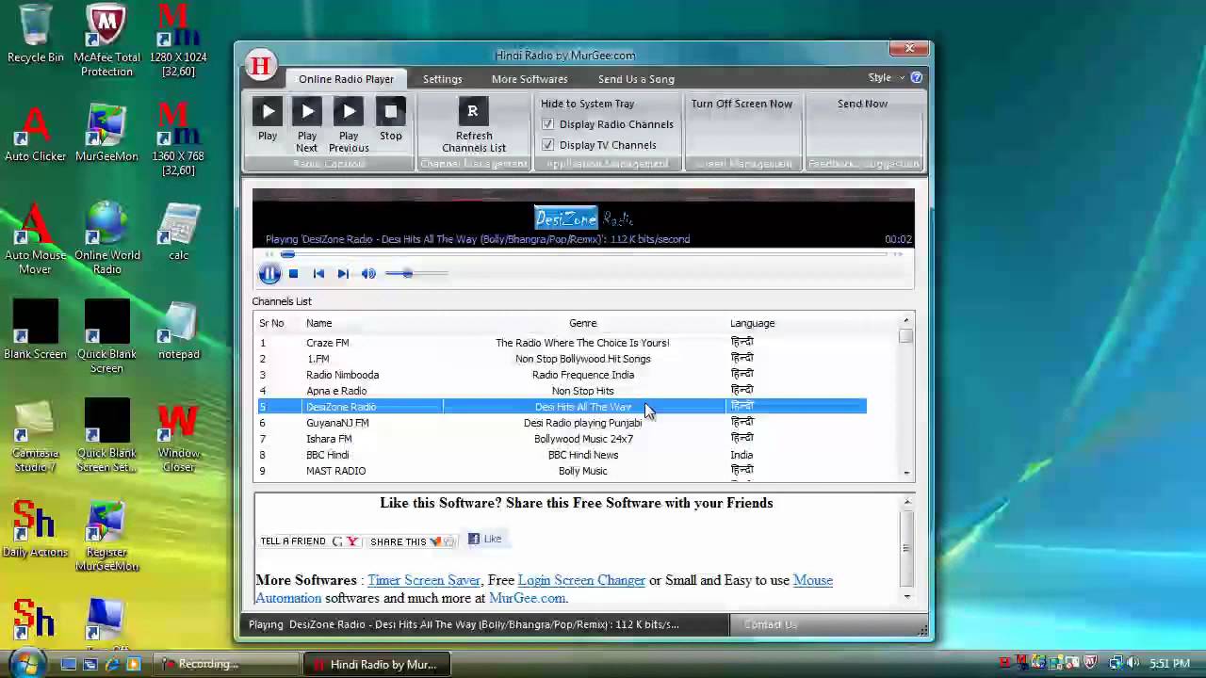Click the small stop square in media player
This screenshot has width=1206, height=678.
(293, 274)
